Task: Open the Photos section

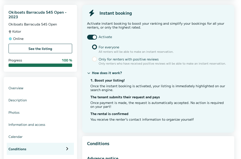Action: coord(14,112)
